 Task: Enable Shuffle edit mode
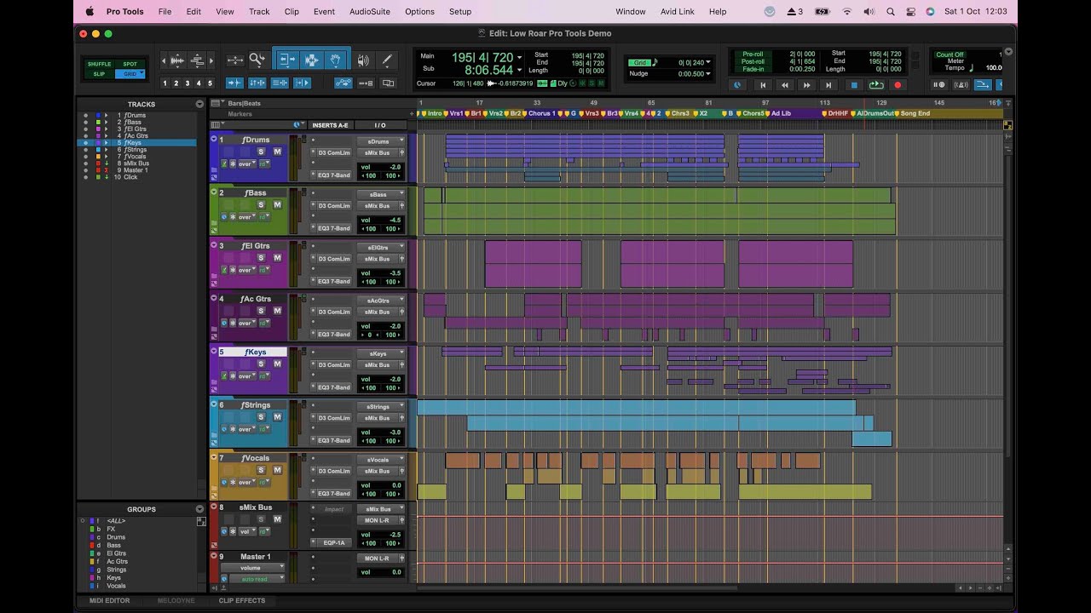(99, 64)
